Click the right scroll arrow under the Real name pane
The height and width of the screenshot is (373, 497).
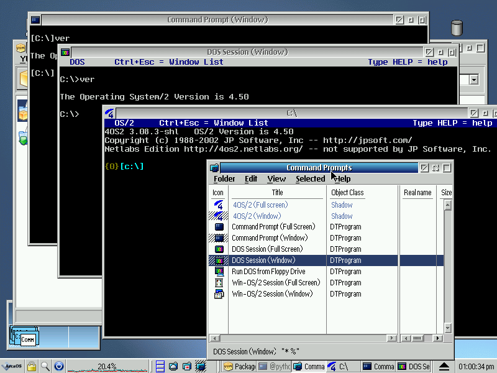(438, 338)
